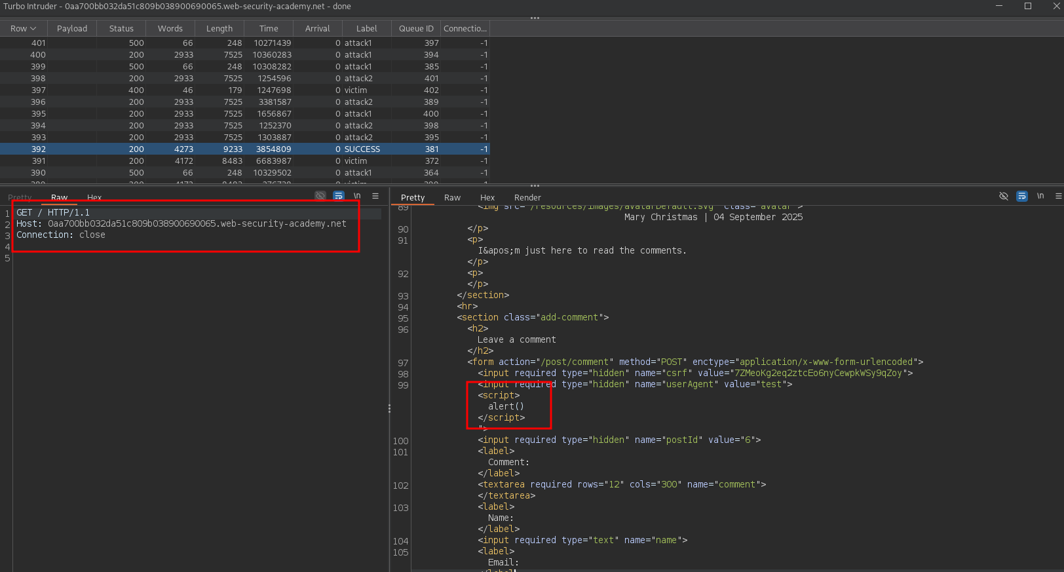The image size is (1064, 572).
Task: Toggle eye visibility icon in response panel
Action: point(1004,196)
